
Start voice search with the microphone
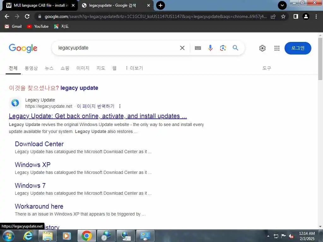pyautogui.click(x=210, y=48)
